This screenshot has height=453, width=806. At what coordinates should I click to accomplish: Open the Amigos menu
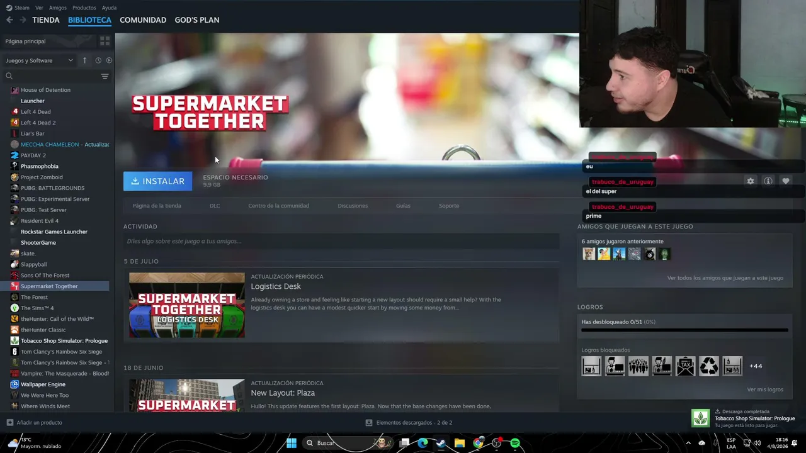58,8
